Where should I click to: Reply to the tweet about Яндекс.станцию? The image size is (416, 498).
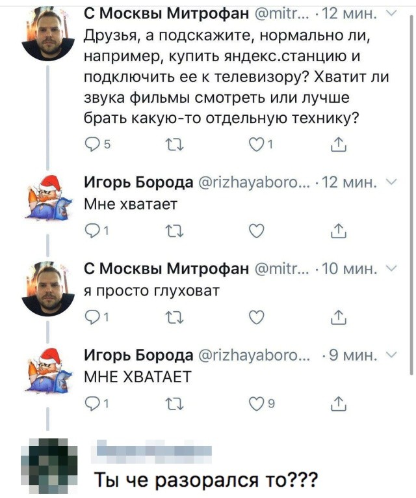[x=92, y=146]
